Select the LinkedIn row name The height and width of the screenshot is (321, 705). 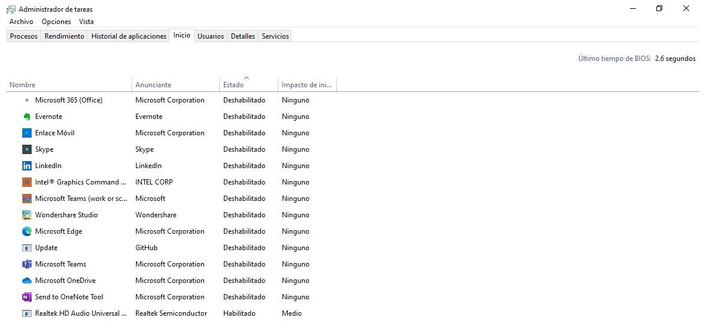(x=48, y=166)
